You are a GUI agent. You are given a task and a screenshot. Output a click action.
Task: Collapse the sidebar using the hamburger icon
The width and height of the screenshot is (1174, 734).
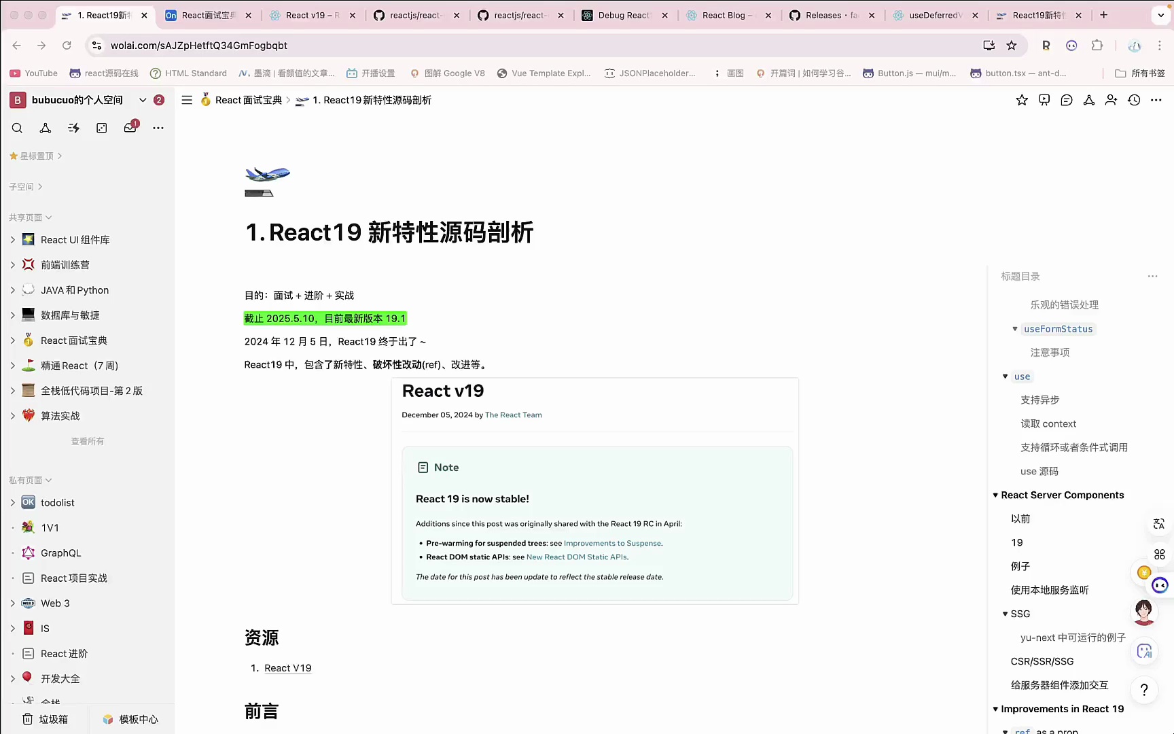click(x=186, y=100)
